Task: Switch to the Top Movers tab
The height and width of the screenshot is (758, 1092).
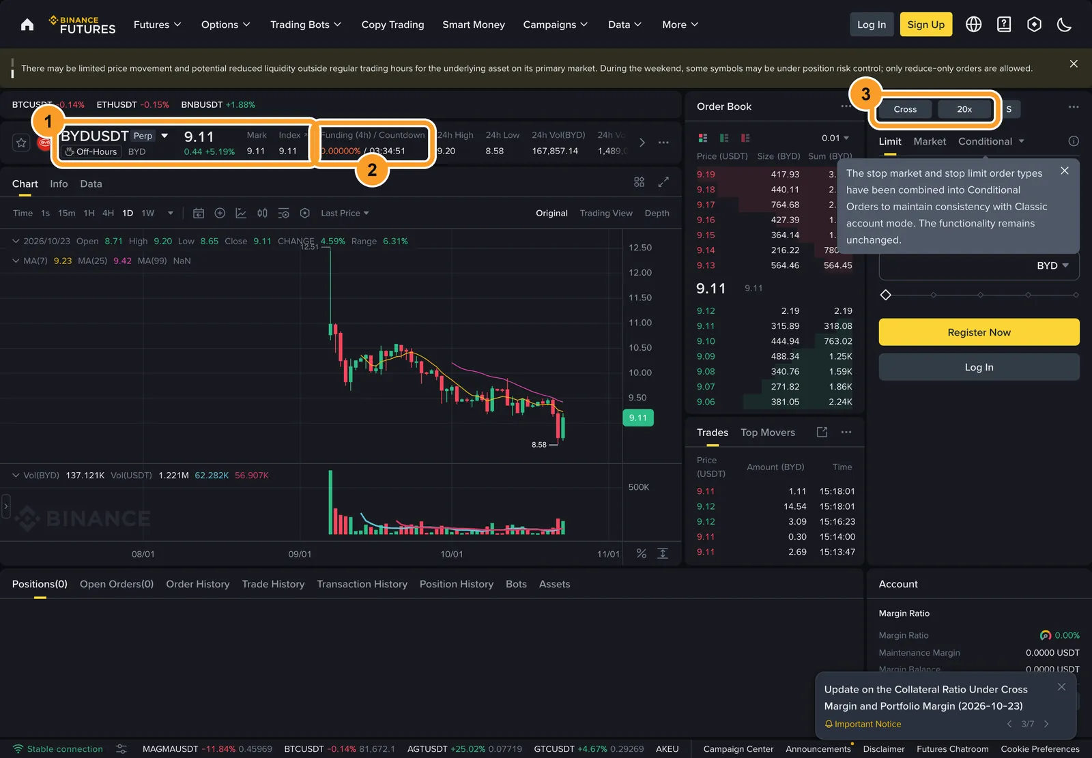Action: (x=768, y=433)
